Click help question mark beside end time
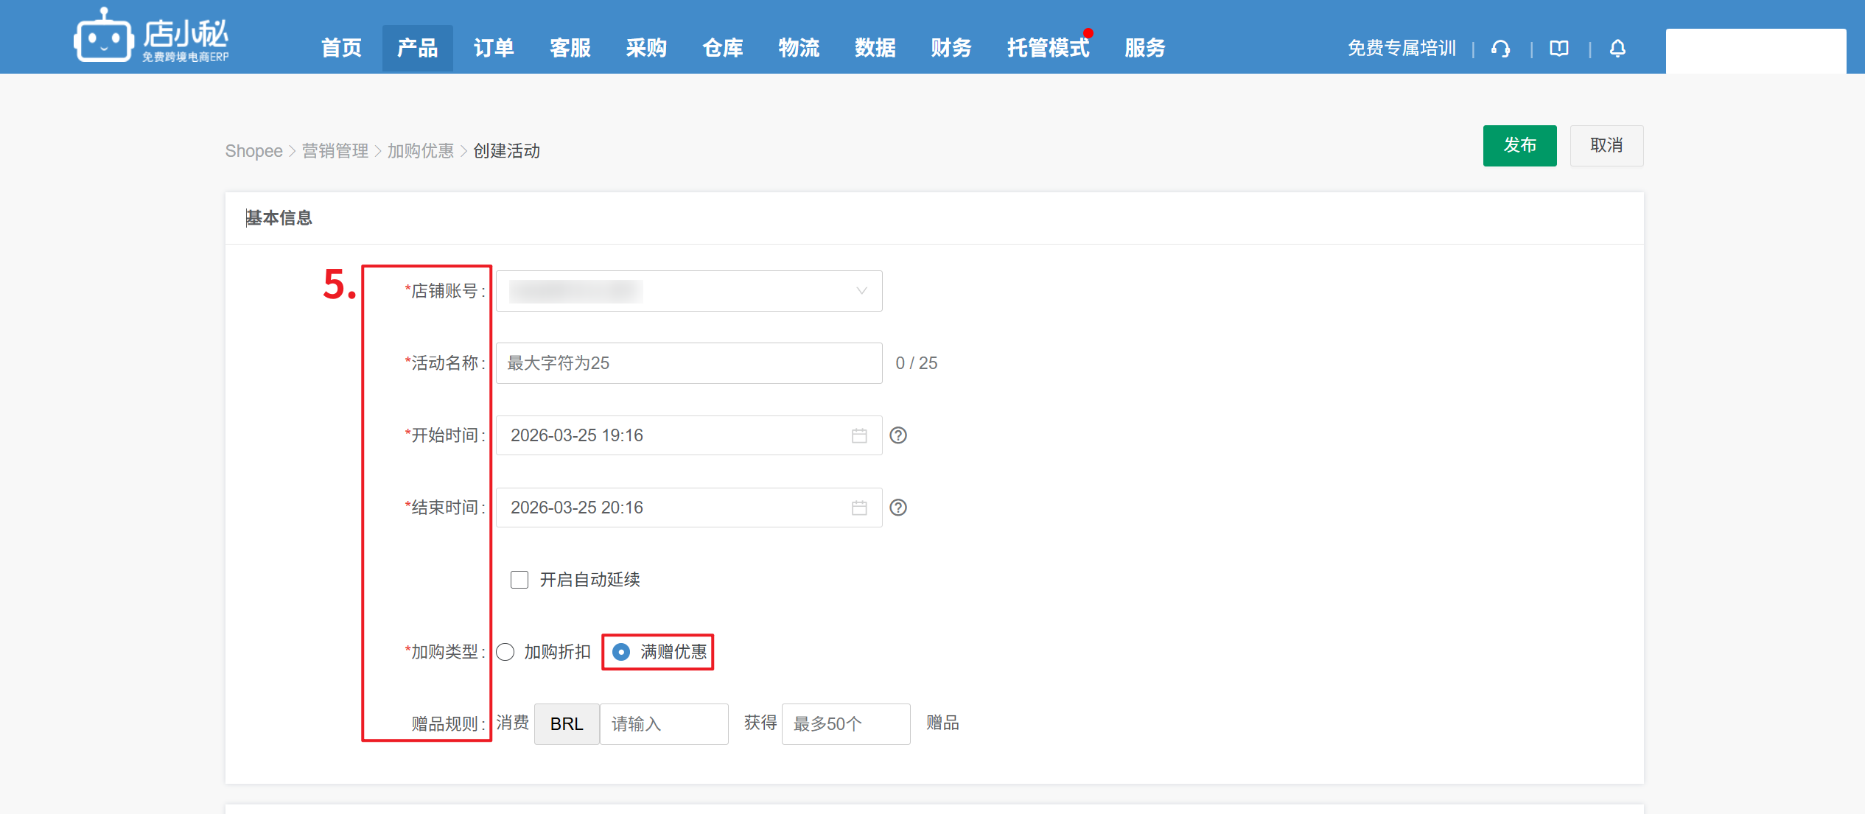The height and width of the screenshot is (814, 1865). click(898, 508)
